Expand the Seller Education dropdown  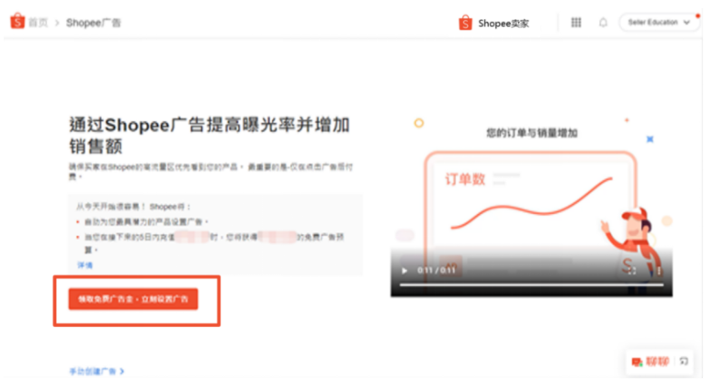point(659,22)
